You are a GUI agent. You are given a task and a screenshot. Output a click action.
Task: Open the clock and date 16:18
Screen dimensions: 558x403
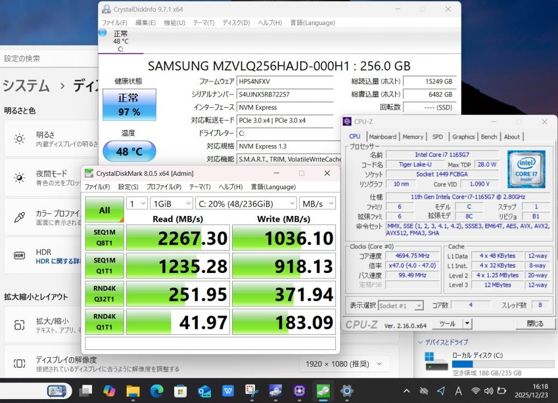click(x=531, y=391)
